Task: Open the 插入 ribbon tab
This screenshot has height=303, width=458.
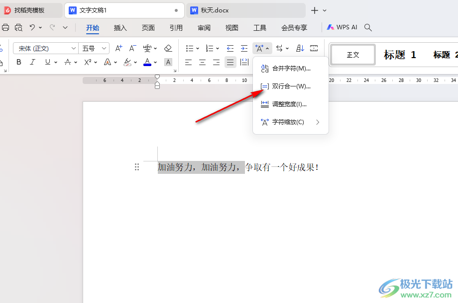Action: click(x=120, y=28)
